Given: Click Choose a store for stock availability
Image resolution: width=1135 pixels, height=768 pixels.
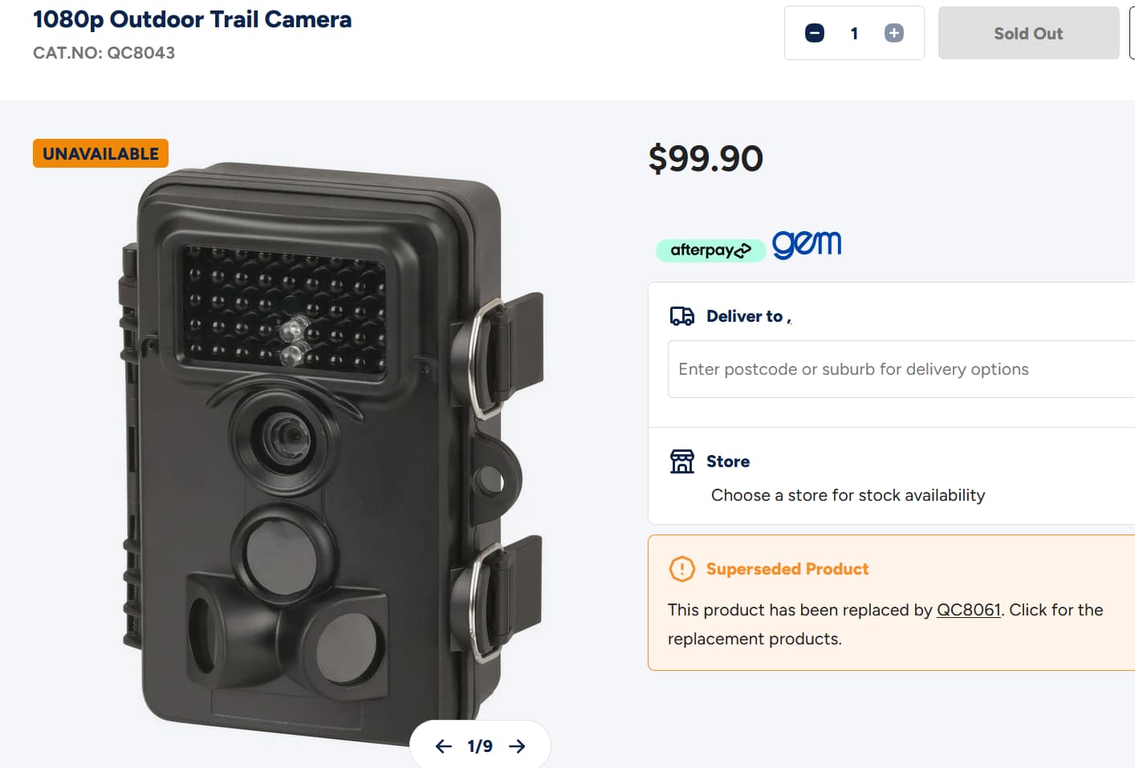Looking at the screenshot, I should click(848, 495).
